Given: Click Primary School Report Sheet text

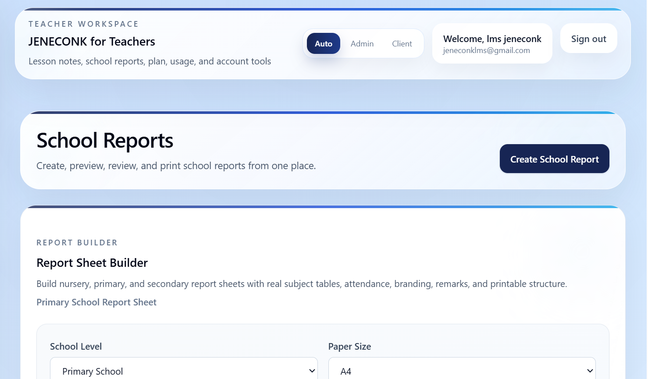Looking at the screenshot, I should (96, 302).
